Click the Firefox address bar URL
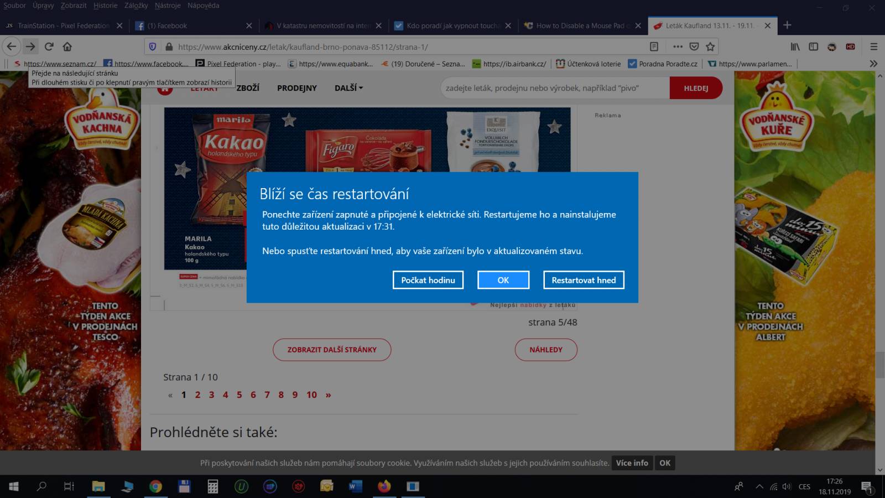The height and width of the screenshot is (498, 885). click(303, 47)
